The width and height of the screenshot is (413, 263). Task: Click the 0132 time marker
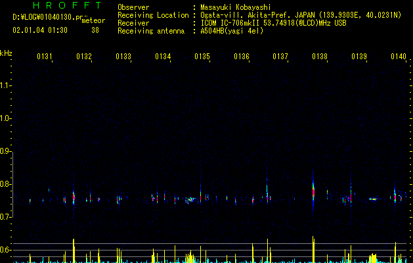pos(84,57)
